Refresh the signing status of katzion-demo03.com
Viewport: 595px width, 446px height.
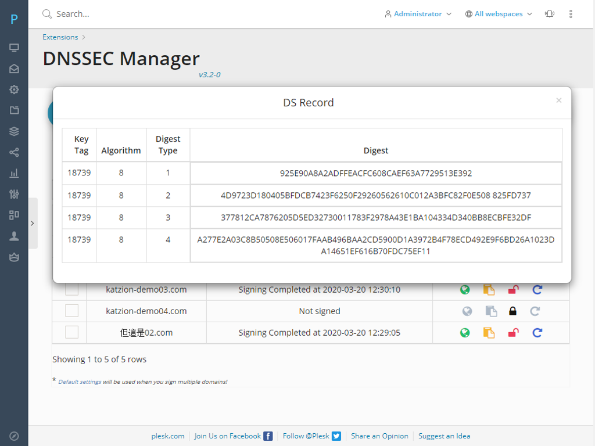(536, 289)
